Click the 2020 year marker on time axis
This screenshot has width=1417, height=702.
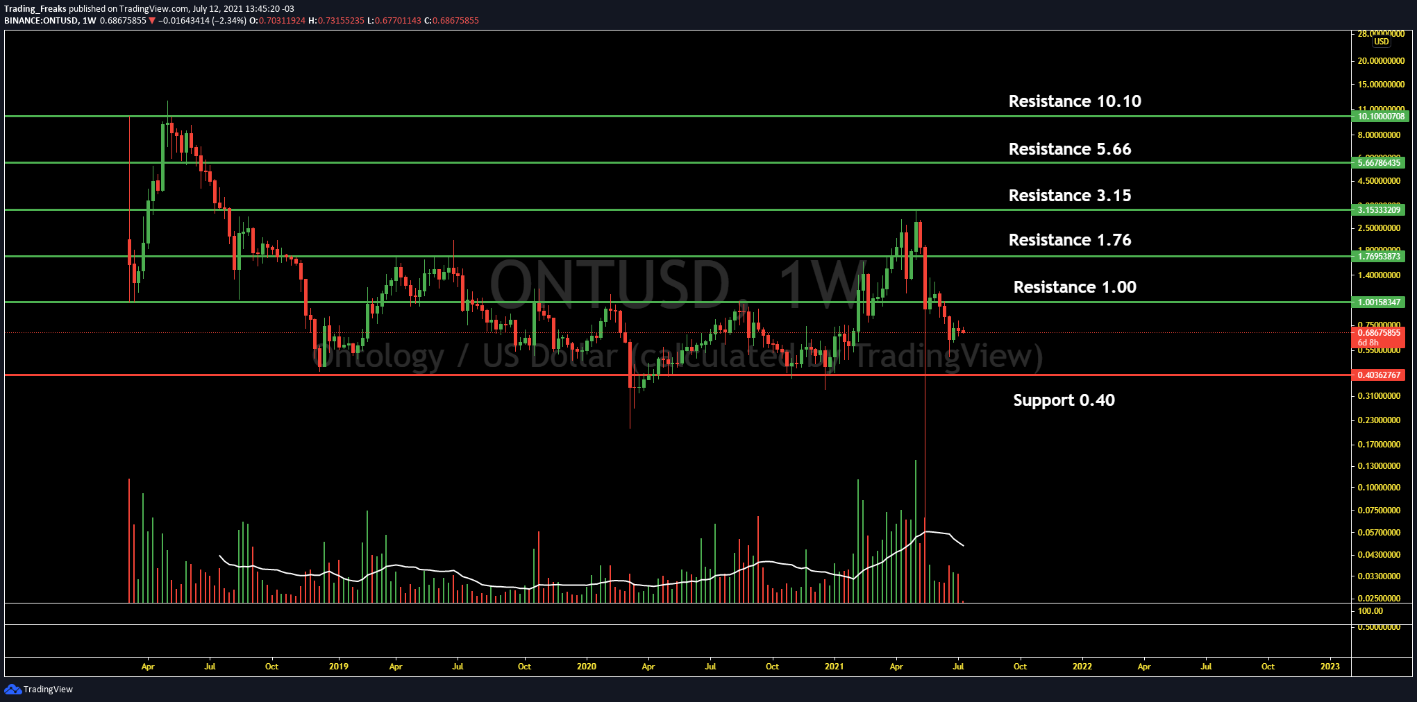coord(587,667)
